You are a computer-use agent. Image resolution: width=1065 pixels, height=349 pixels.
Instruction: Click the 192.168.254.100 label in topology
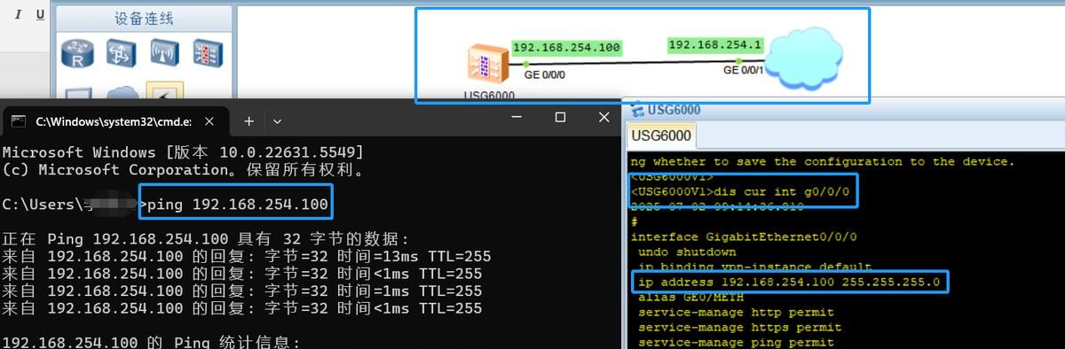pyautogui.click(x=567, y=48)
